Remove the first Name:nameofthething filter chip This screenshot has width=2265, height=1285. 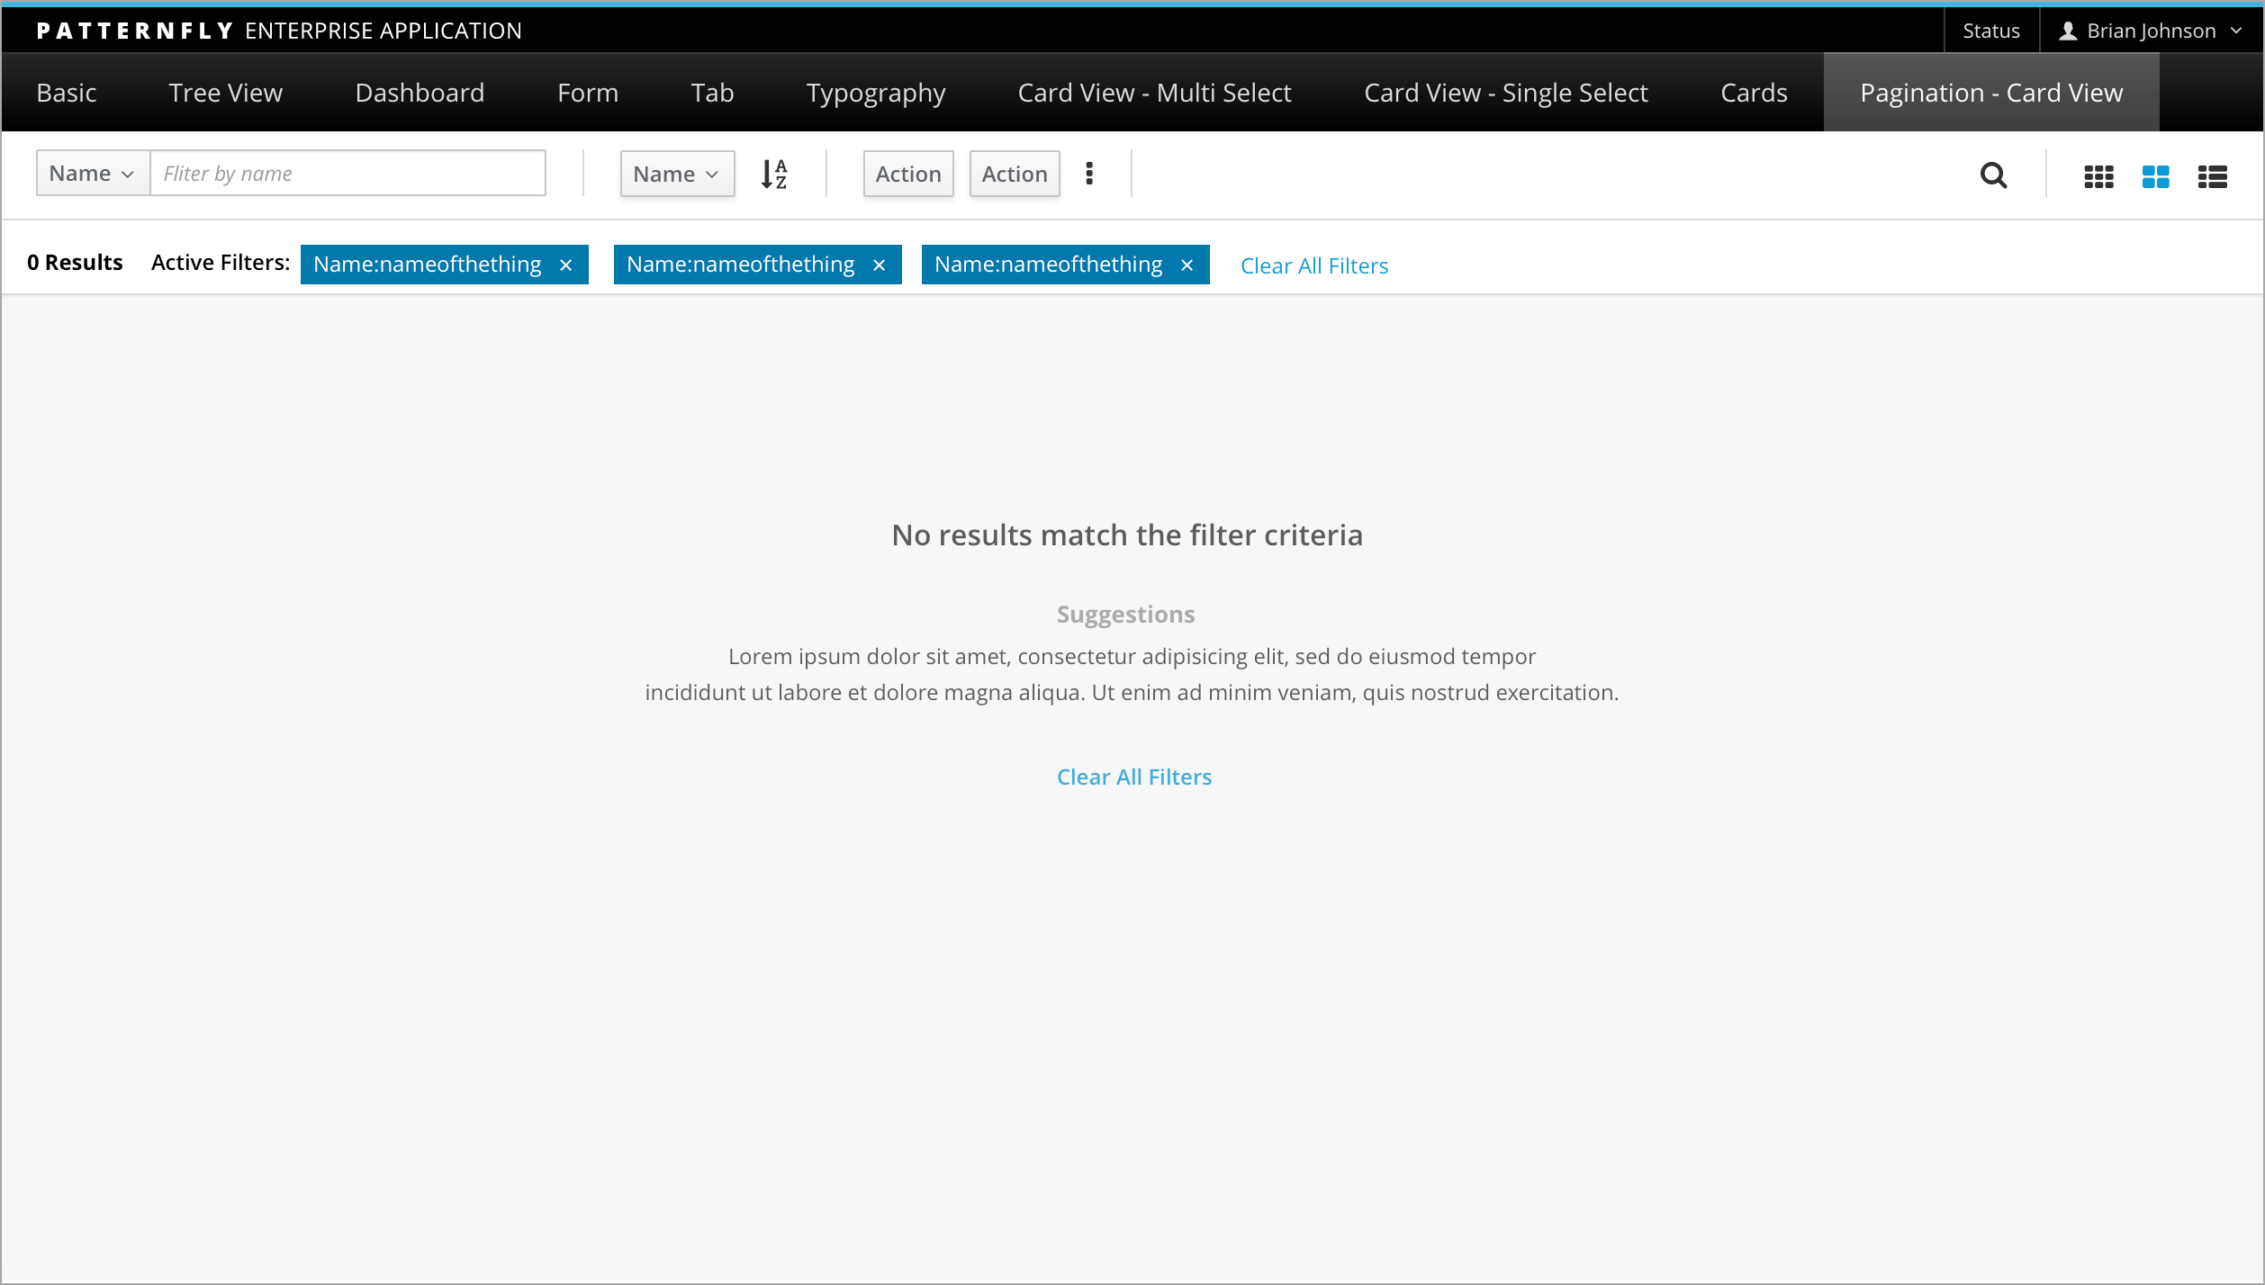click(x=565, y=265)
